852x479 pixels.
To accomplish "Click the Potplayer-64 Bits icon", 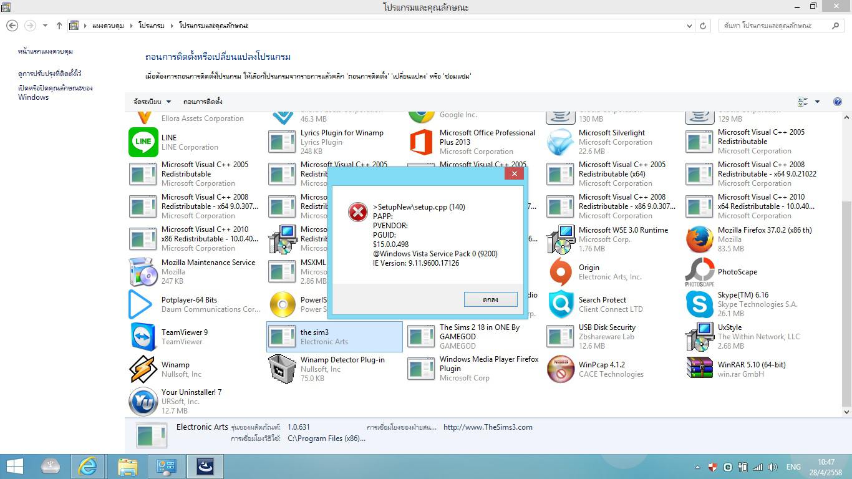I will [141, 304].
